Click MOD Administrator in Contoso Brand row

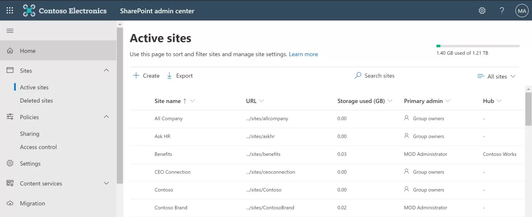point(425,208)
